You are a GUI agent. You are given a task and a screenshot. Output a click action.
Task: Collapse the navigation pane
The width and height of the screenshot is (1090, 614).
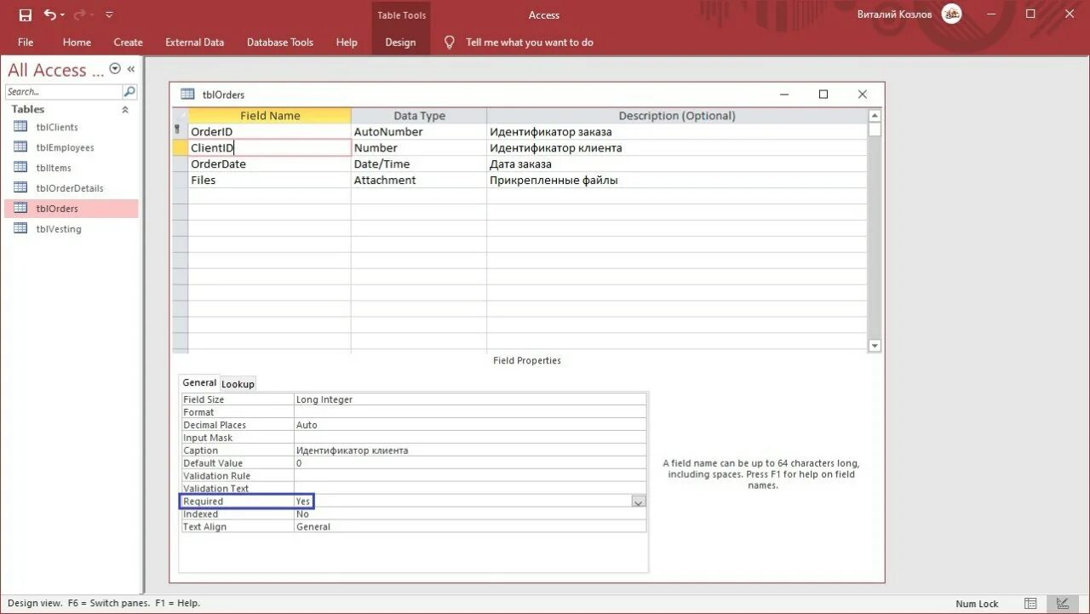pos(130,68)
